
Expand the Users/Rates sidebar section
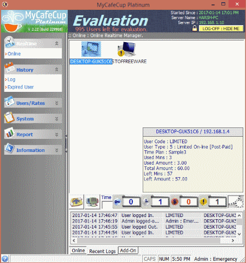(57, 103)
